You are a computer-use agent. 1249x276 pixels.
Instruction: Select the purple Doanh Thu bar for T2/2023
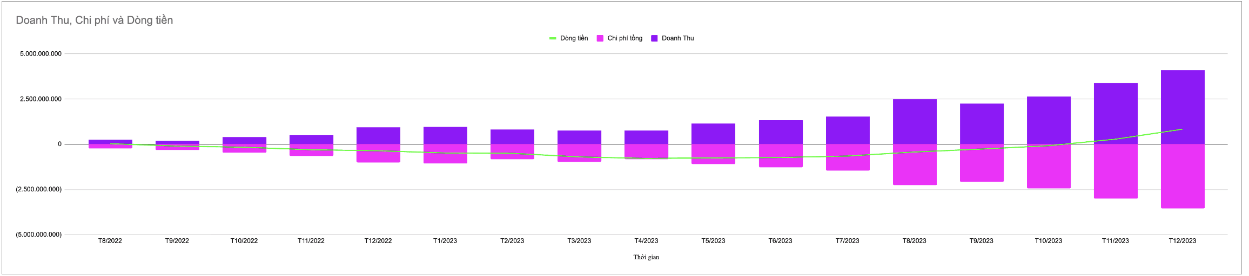coord(512,137)
